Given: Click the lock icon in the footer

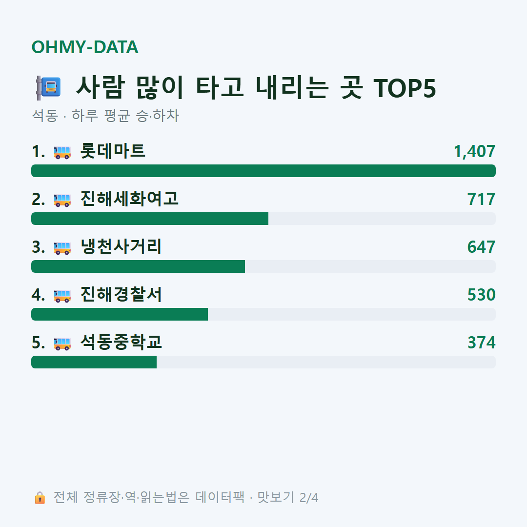Looking at the screenshot, I should tap(40, 497).
